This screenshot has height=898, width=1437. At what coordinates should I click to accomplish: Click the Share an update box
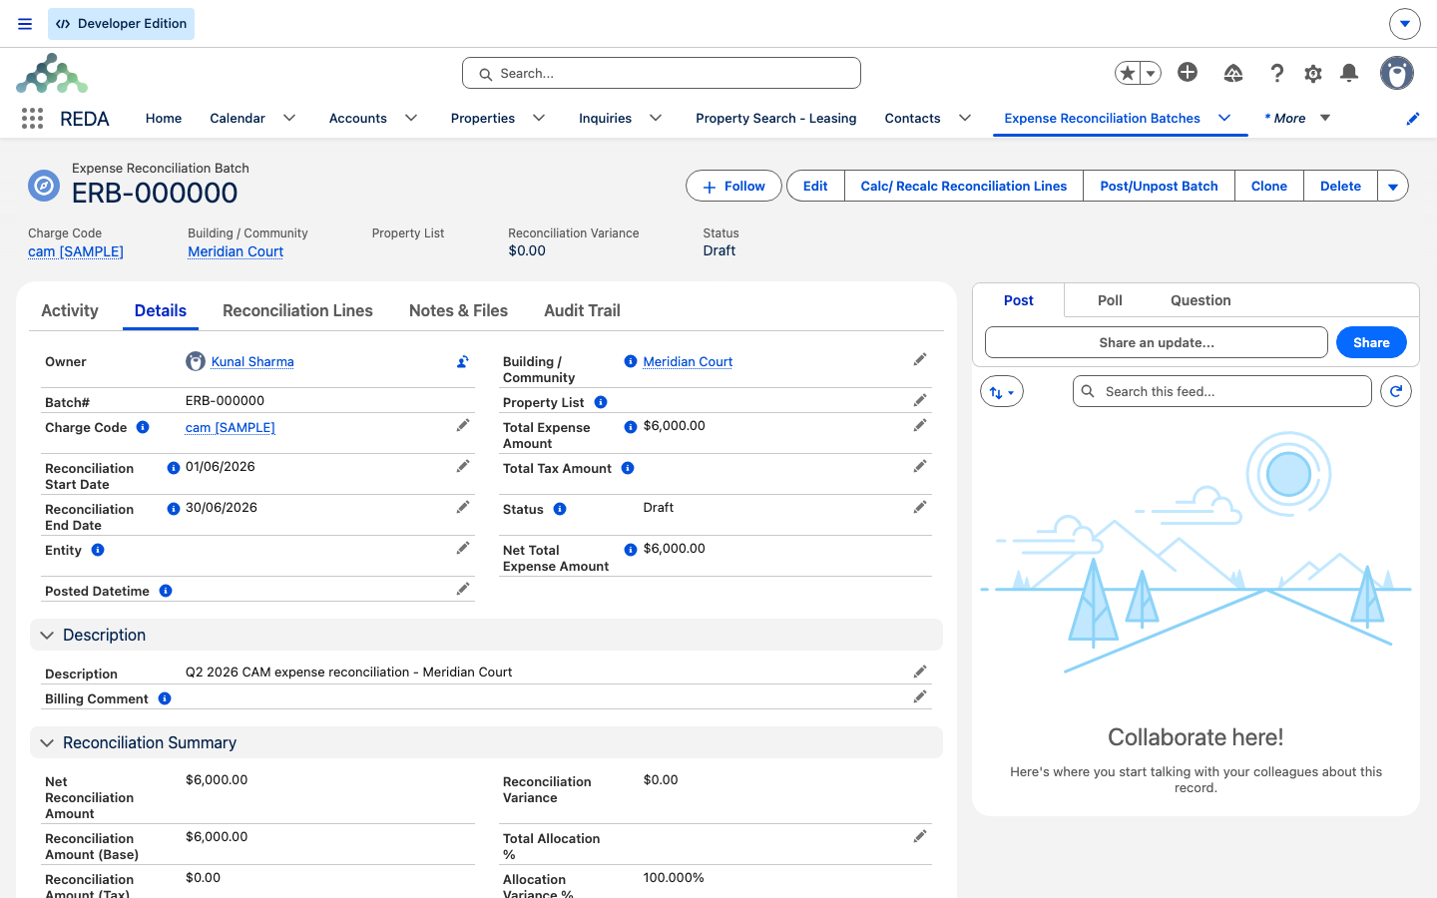[x=1157, y=342]
